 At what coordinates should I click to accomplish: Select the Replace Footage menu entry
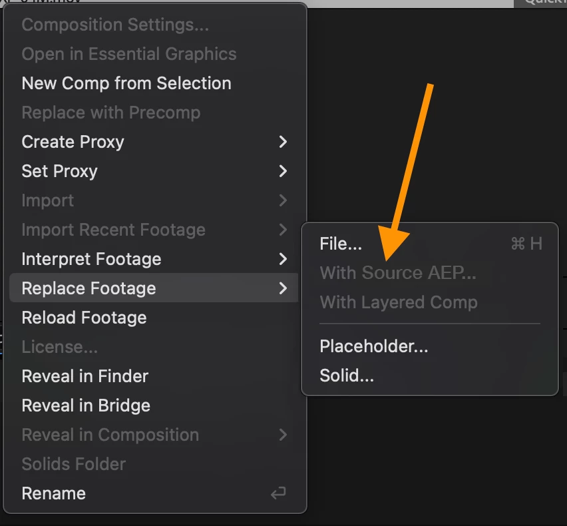pos(89,288)
